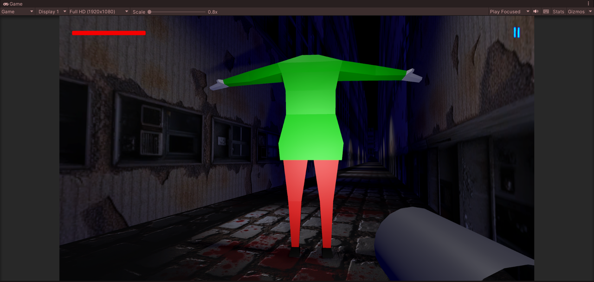Open the Full HD (1920x1080) resolution dropdown
This screenshot has width=594, height=282.
coord(98,12)
